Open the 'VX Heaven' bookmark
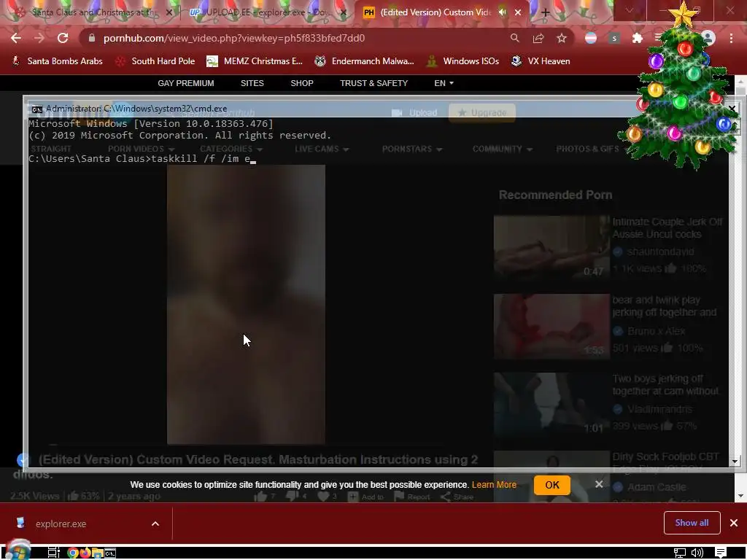 point(541,61)
